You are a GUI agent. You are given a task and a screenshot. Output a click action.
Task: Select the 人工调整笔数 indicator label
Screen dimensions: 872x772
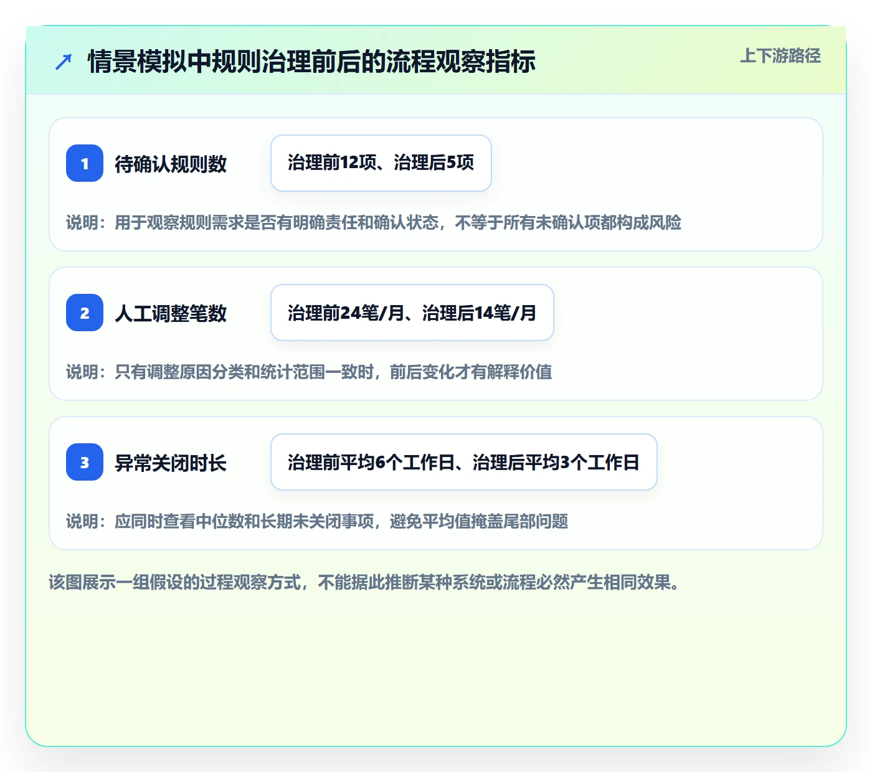coord(171,313)
